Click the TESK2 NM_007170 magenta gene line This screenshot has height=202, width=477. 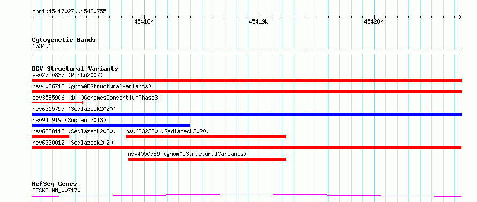tap(247, 196)
